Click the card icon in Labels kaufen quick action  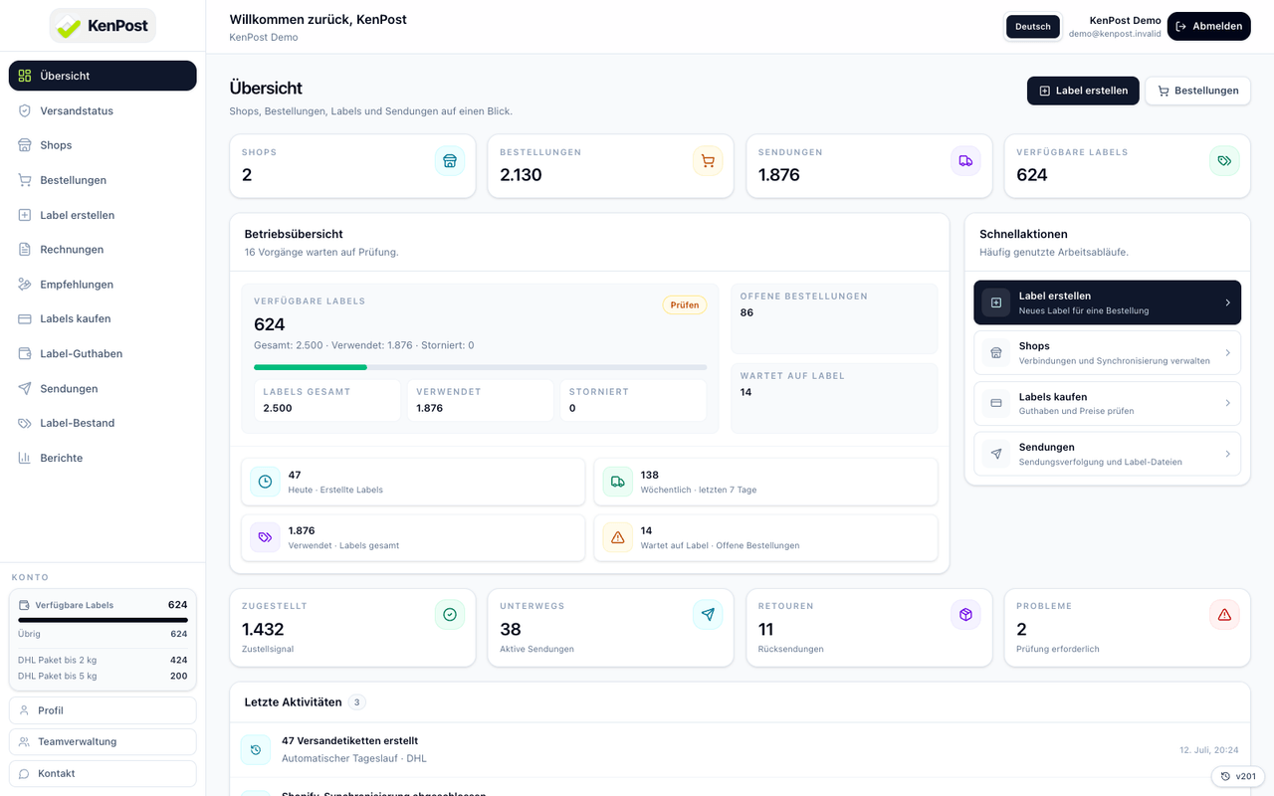click(x=996, y=403)
